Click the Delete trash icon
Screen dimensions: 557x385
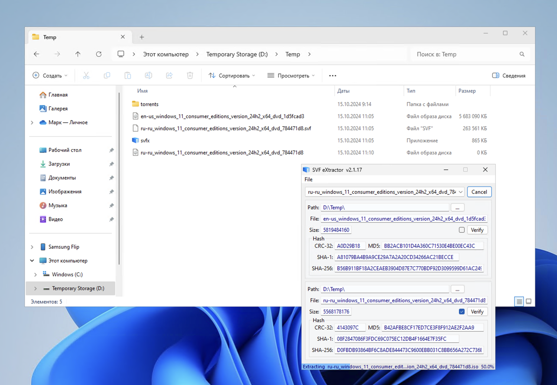tap(190, 75)
